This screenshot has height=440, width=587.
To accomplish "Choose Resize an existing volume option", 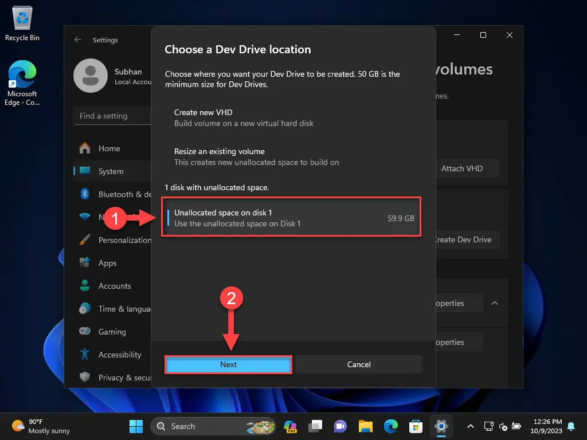I will 291,157.
